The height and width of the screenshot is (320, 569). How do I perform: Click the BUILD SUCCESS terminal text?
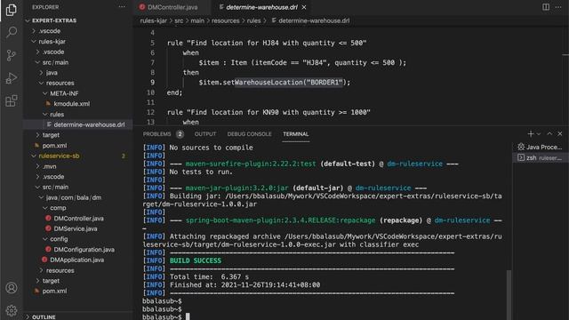[x=196, y=260]
